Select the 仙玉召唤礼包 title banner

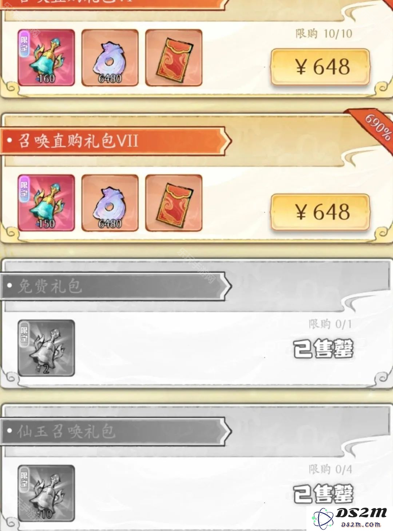(x=116, y=431)
